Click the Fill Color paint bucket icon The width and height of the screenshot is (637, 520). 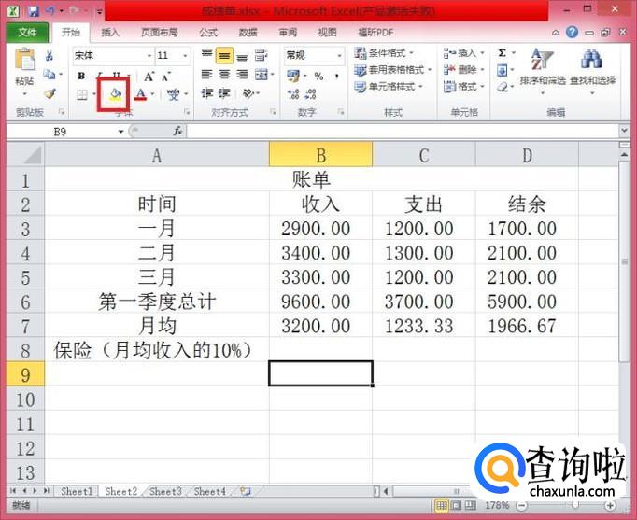(x=116, y=94)
